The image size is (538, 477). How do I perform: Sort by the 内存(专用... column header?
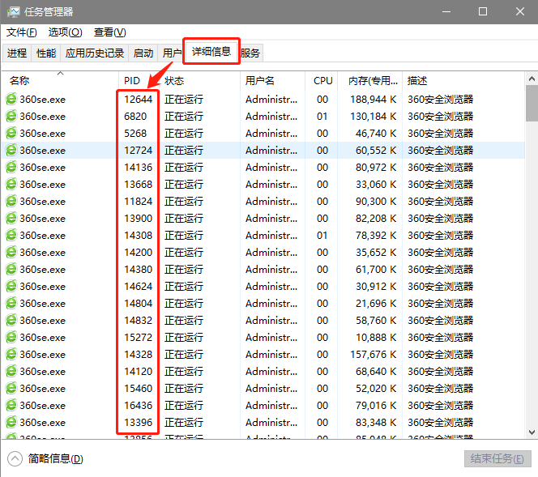click(x=369, y=81)
